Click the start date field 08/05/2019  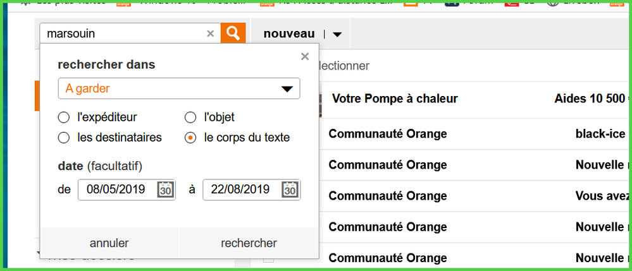coord(116,190)
